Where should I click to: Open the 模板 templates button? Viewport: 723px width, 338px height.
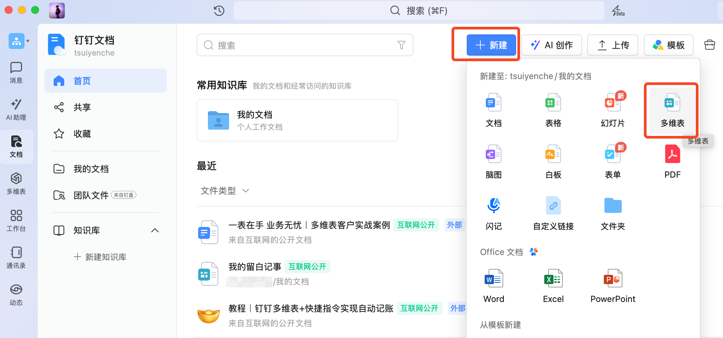click(x=669, y=45)
